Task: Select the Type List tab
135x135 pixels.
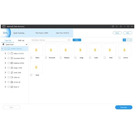Action: [x=8, y=40]
